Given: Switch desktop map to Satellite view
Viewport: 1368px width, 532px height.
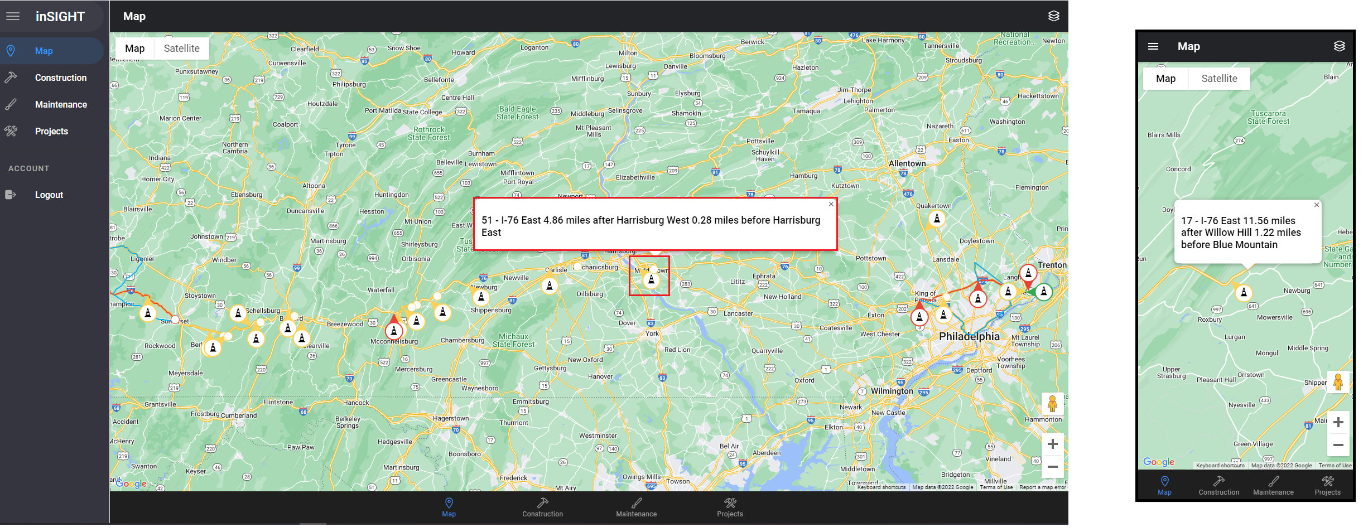Looking at the screenshot, I should (182, 49).
